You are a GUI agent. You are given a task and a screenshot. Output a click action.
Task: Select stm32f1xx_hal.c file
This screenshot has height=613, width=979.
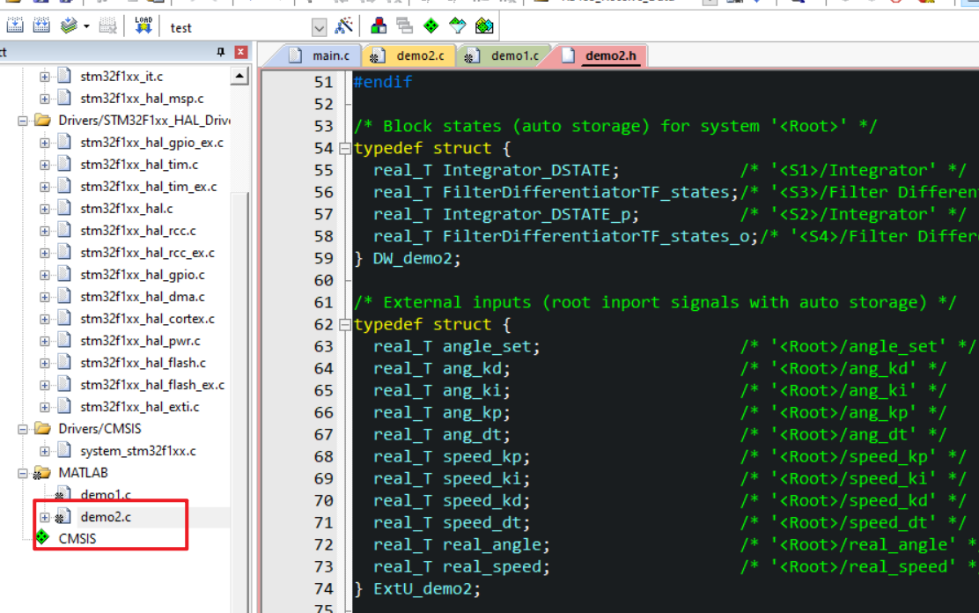coord(126,208)
